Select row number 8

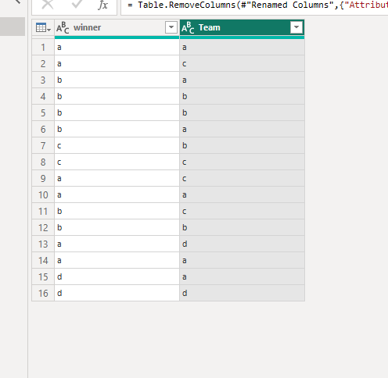43,162
